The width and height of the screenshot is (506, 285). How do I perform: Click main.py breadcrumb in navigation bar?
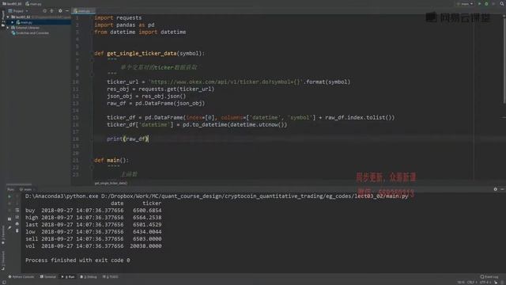[33, 4]
